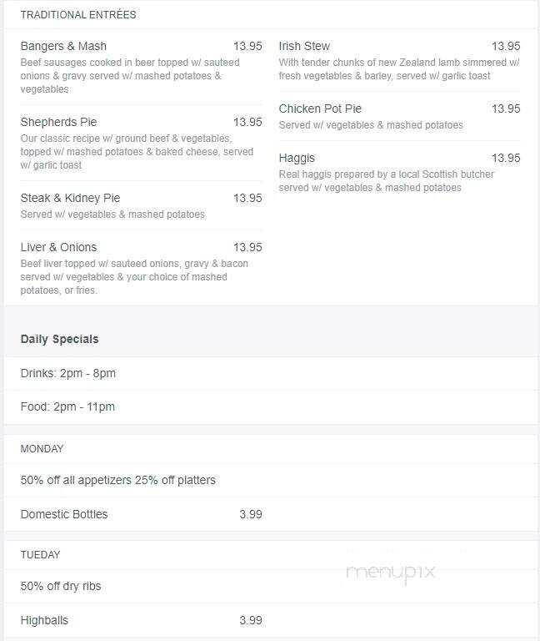Click the Irish Stew 13.95 price
The height and width of the screenshot is (641, 540).
(506, 46)
